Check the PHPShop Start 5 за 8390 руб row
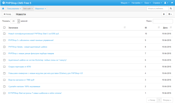The width and height of the screenshot is (175, 105). click(x=4, y=34)
